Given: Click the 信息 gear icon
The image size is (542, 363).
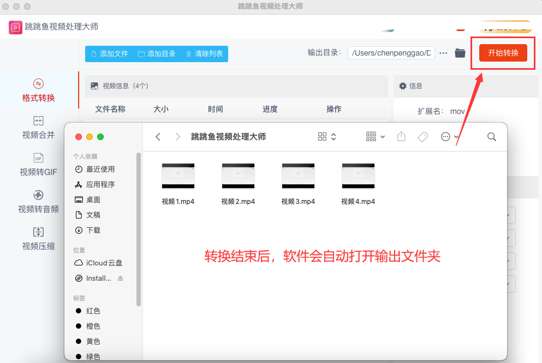Looking at the screenshot, I should coord(403,86).
